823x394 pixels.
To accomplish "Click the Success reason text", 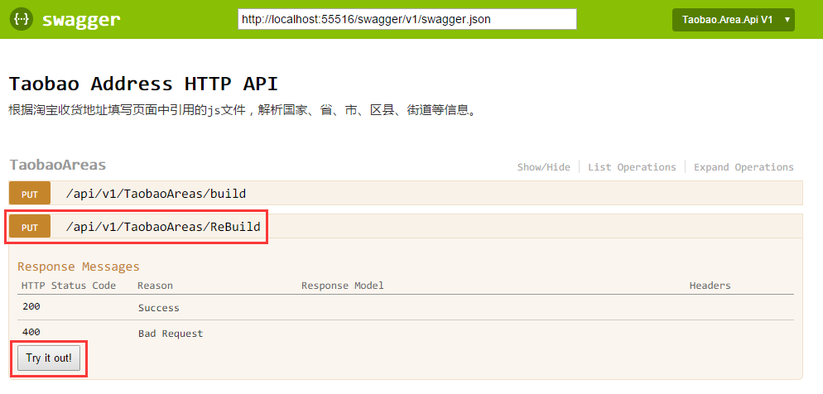I will pos(159,308).
